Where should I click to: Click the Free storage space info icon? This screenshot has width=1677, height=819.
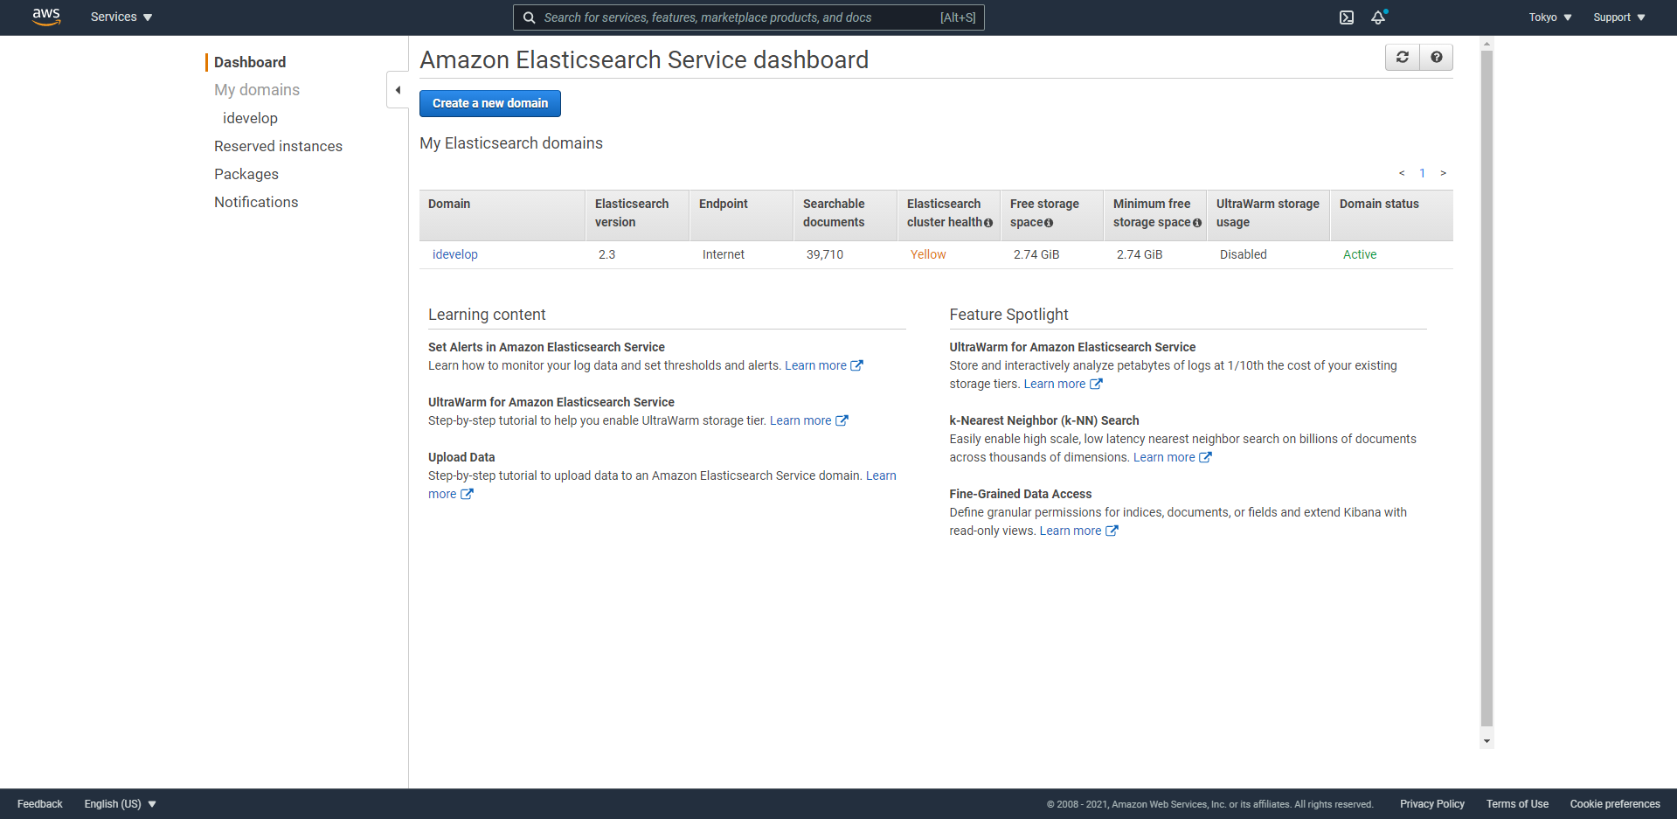[1049, 223]
